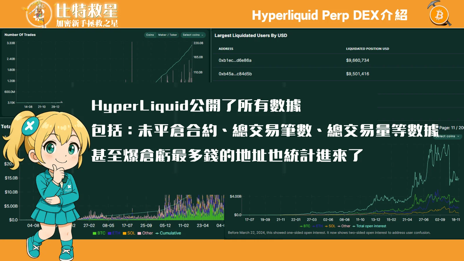The image size is (464, 261).
Task: Toggle the Coins view on Number Of Trades chart
Action: pos(150,35)
